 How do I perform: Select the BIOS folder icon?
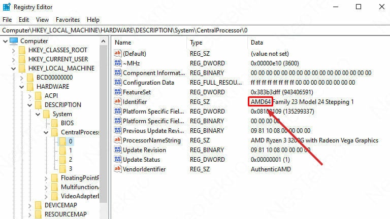click(55, 123)
